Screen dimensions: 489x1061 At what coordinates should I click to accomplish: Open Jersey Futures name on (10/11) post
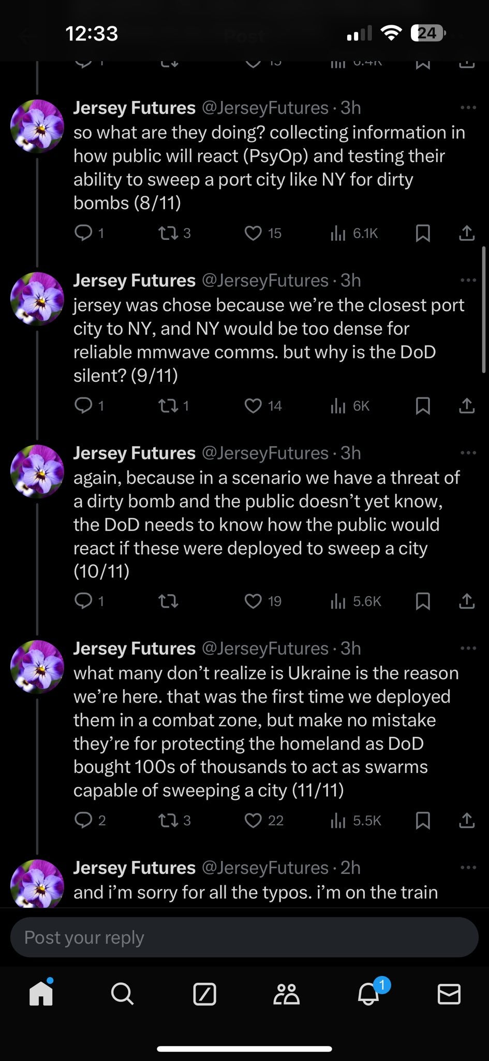point(134,453)
